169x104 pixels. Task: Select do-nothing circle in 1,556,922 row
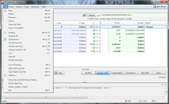(97, 27)
